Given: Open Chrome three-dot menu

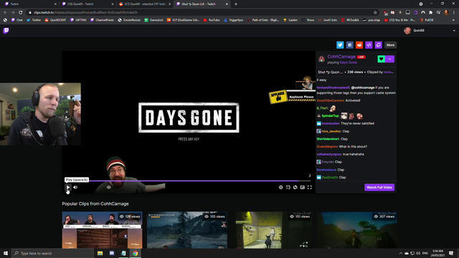Looking at the screenshot, I should [454, 13].
